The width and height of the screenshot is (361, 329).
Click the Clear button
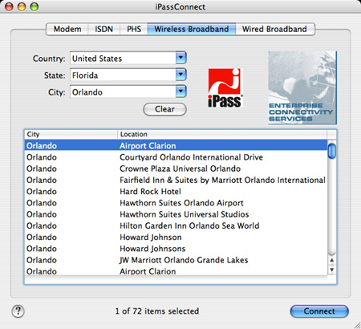point(164,109)
